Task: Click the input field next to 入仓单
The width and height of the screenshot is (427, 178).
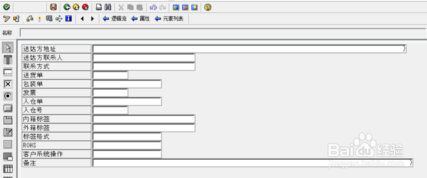Action: coord(127,101)
